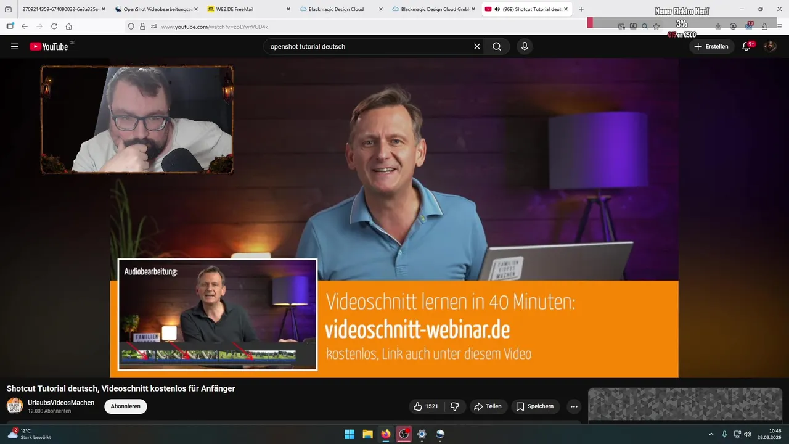The width and height of the screenshot is (789, 444).
Task: Start voice search with the microphone
Action: click(x=525, y=46)
